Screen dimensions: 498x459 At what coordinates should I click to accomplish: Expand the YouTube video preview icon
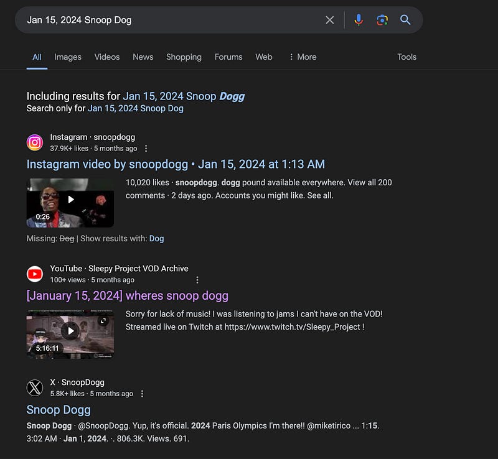[x=103, y=320]
